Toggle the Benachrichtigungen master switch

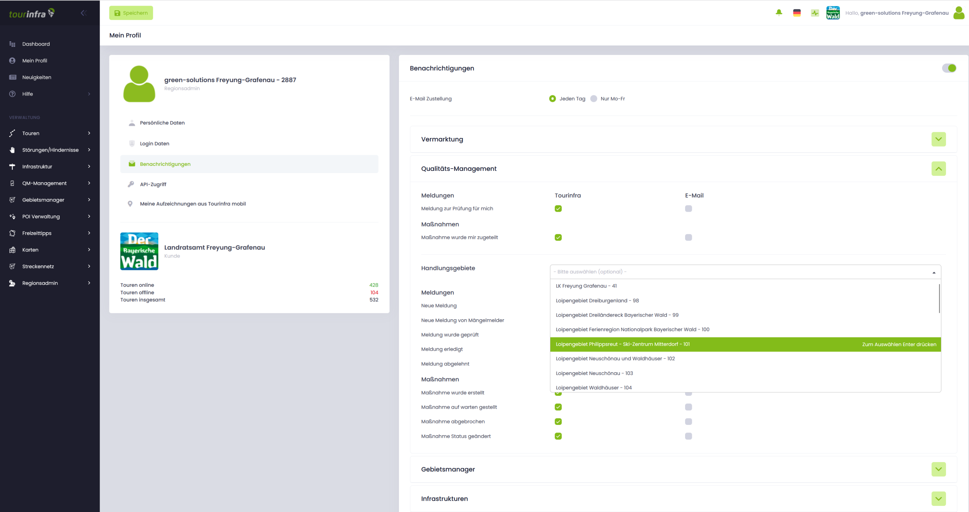tap(949, 68)
